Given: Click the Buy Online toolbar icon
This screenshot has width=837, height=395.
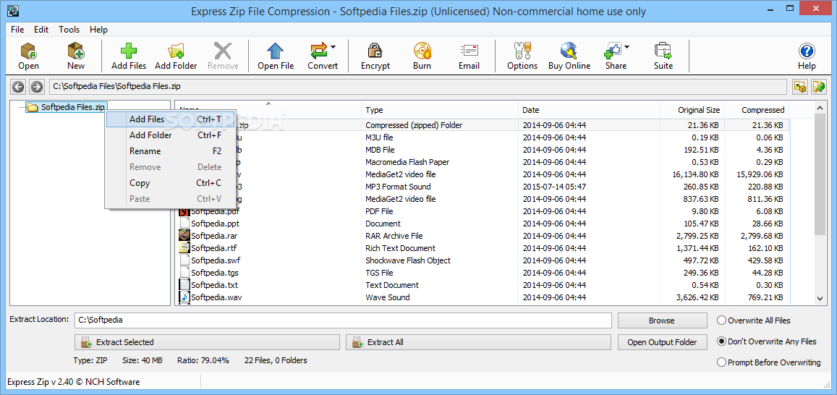Looking at the screenshot, I should click(x=569, y=51).
